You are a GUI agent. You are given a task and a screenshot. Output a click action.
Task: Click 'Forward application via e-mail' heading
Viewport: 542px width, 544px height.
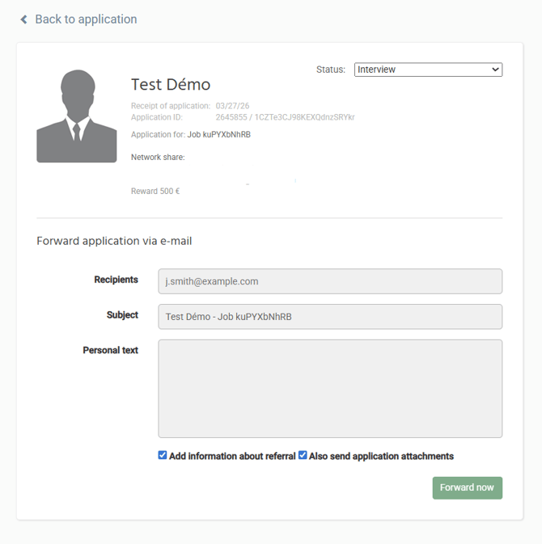(114, 241)
